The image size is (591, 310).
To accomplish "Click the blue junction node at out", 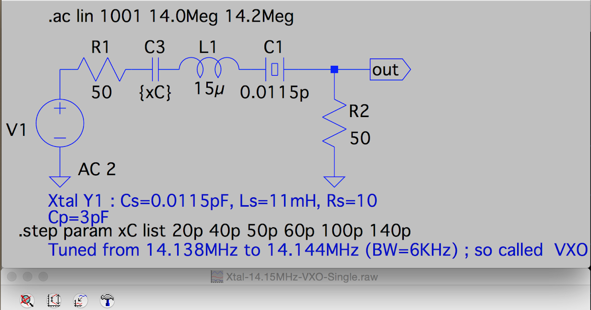I will 335,69.
